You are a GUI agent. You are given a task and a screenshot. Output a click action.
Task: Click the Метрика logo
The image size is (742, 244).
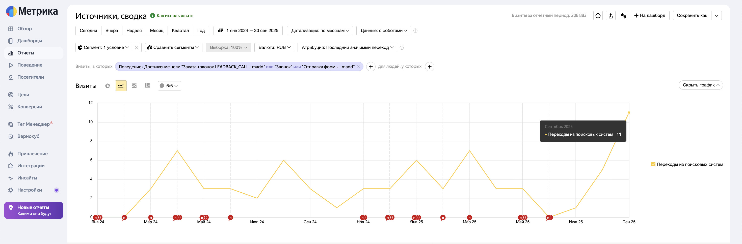click(32, 11)
